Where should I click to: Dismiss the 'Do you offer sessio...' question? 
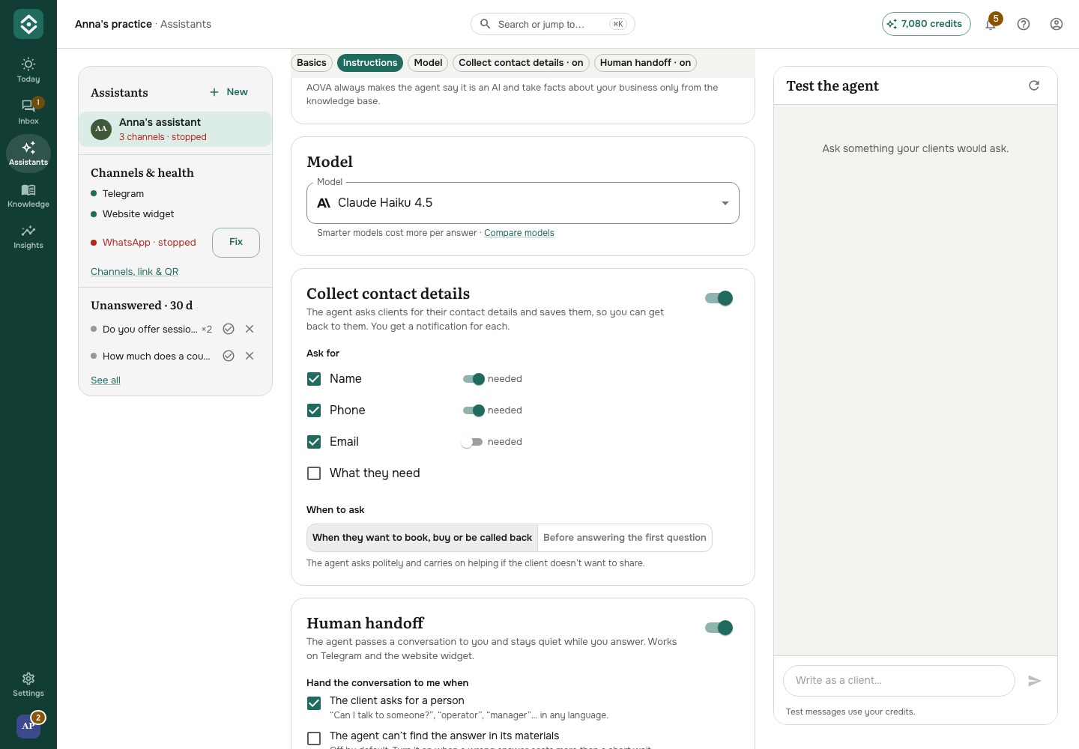[x=250, y=329]
